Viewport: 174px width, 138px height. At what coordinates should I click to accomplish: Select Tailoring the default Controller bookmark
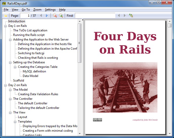pyautogui.click(x=38, y=108)
